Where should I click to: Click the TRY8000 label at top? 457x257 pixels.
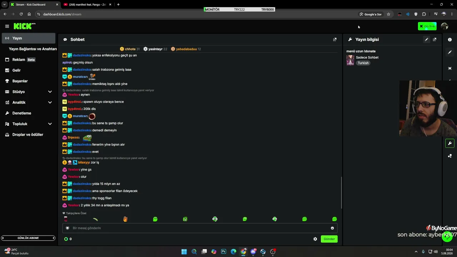[267, 10]
